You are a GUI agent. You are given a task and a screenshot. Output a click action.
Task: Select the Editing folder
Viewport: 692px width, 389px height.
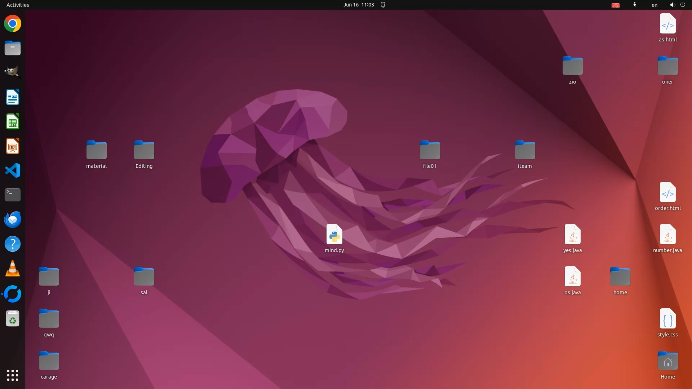pyautogui.click(x=144, y=151)
